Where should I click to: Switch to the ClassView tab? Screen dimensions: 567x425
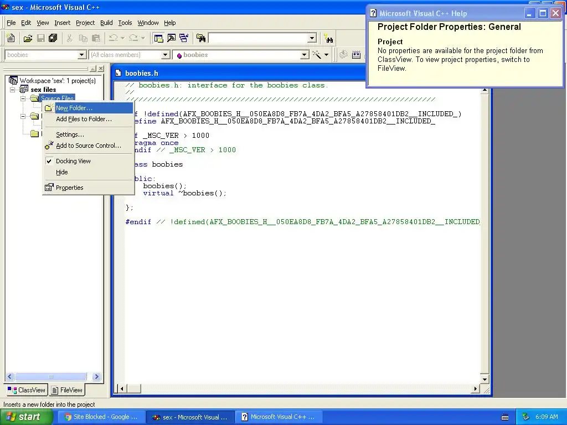click(x=27, y=390)
